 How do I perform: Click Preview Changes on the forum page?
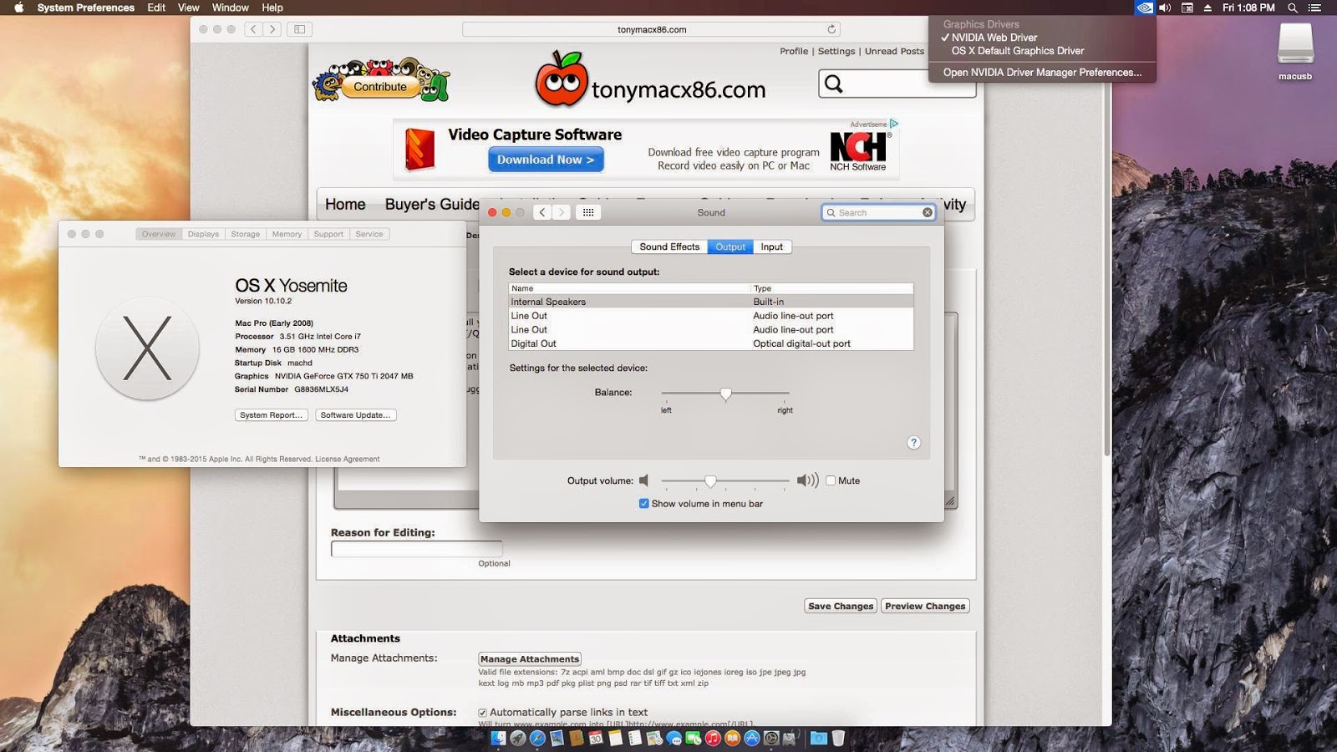925,606
